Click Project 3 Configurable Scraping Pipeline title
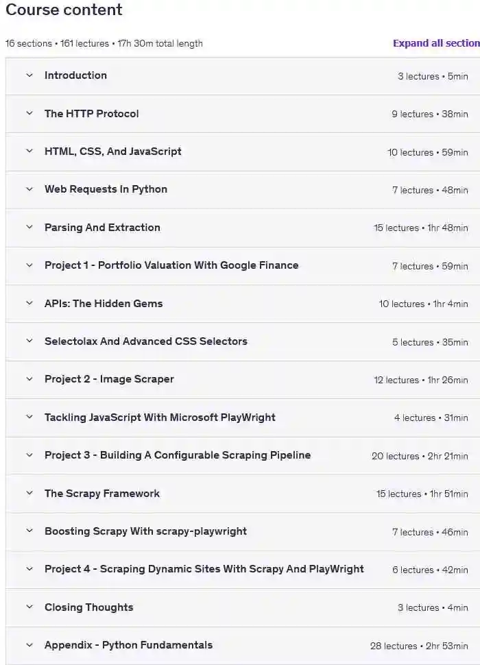Viewport: 480px width, 665px height. tap(178, 455)
